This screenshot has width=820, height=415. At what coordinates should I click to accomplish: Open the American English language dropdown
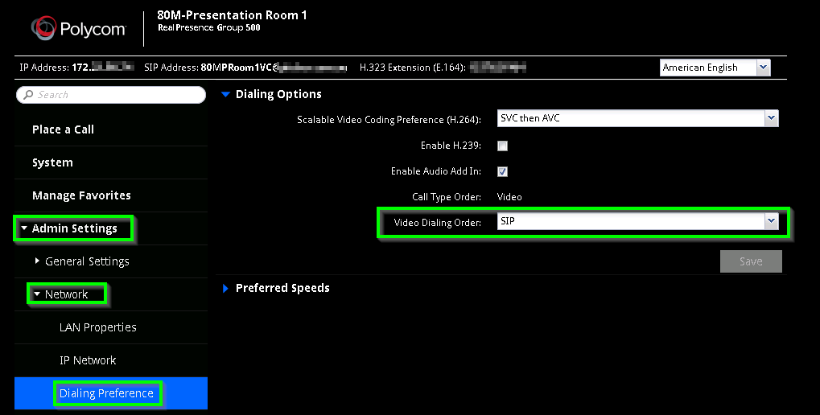tap(715, 68)
